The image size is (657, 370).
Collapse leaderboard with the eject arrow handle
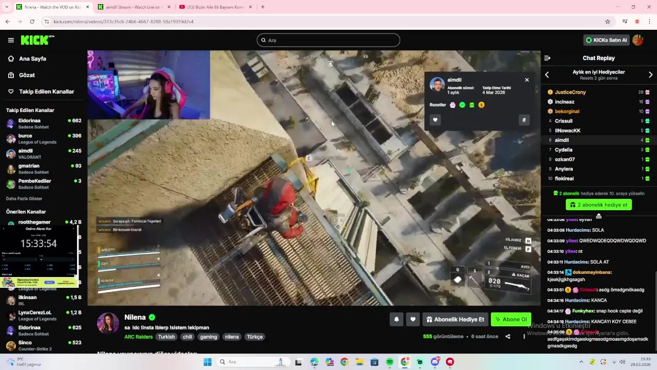598,216
